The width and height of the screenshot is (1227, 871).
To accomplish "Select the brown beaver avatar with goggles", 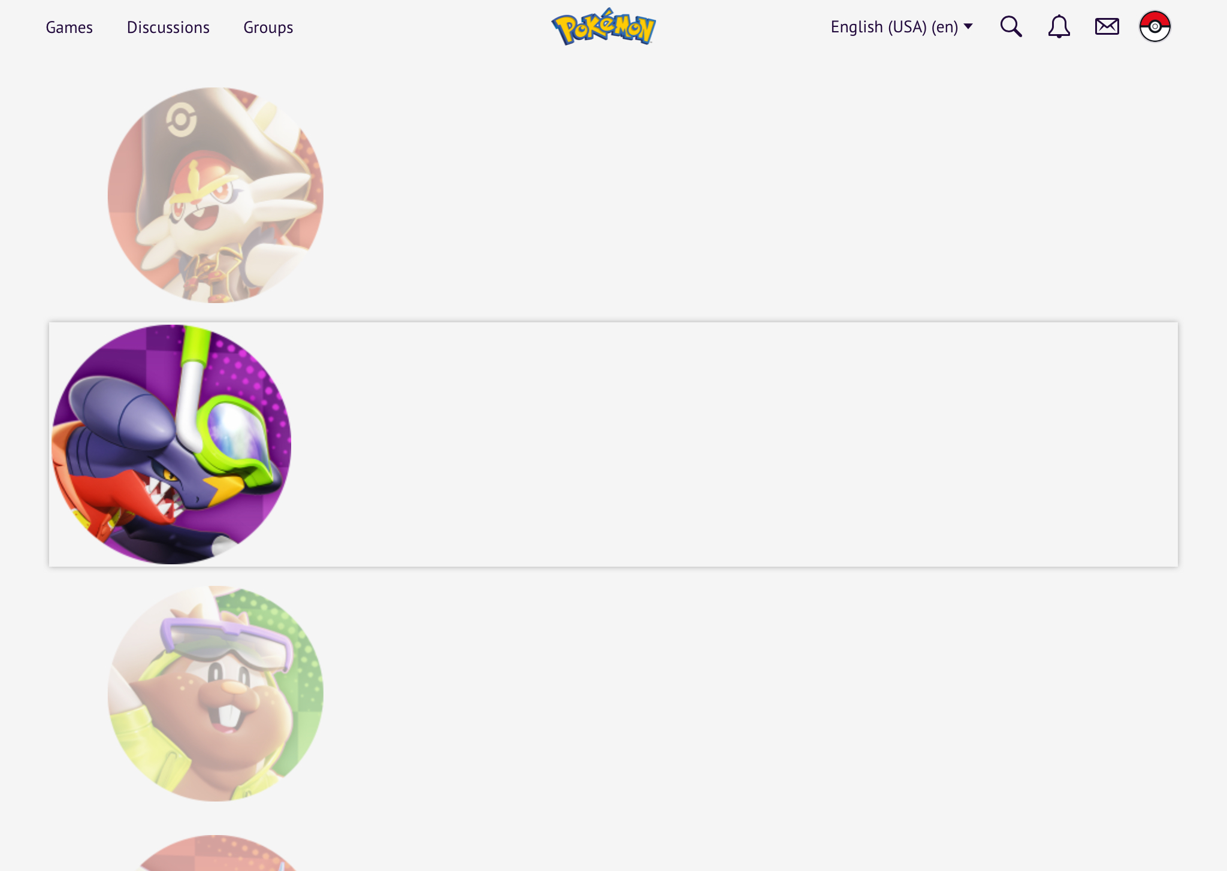I will pos(216,694).
